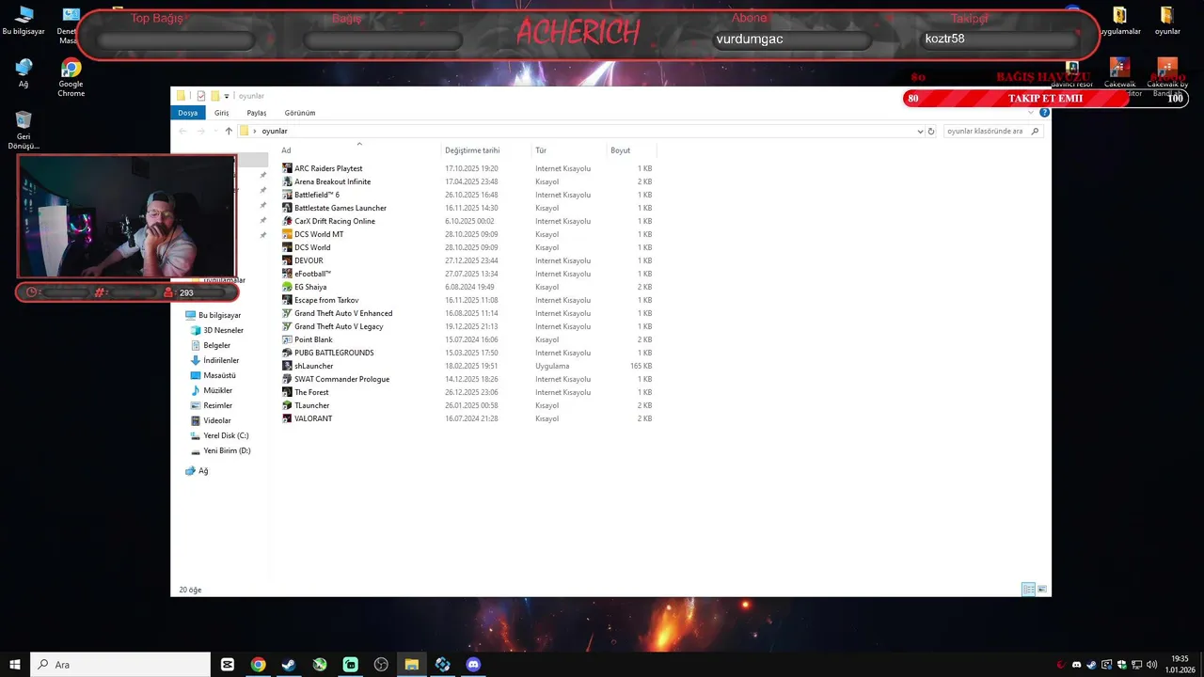Open the Paylaş ribbon tab
Image resolution: width=1204 pixels, height=677 pixels.
[257, 113]
